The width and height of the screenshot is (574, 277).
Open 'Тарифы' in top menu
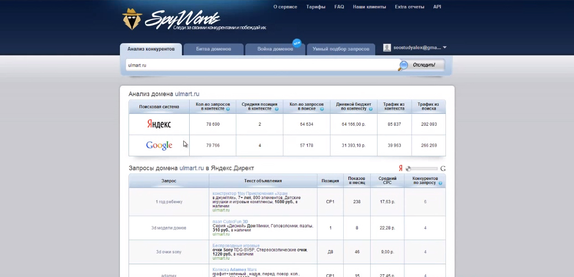pyautogui.click(x=315, y=7)
